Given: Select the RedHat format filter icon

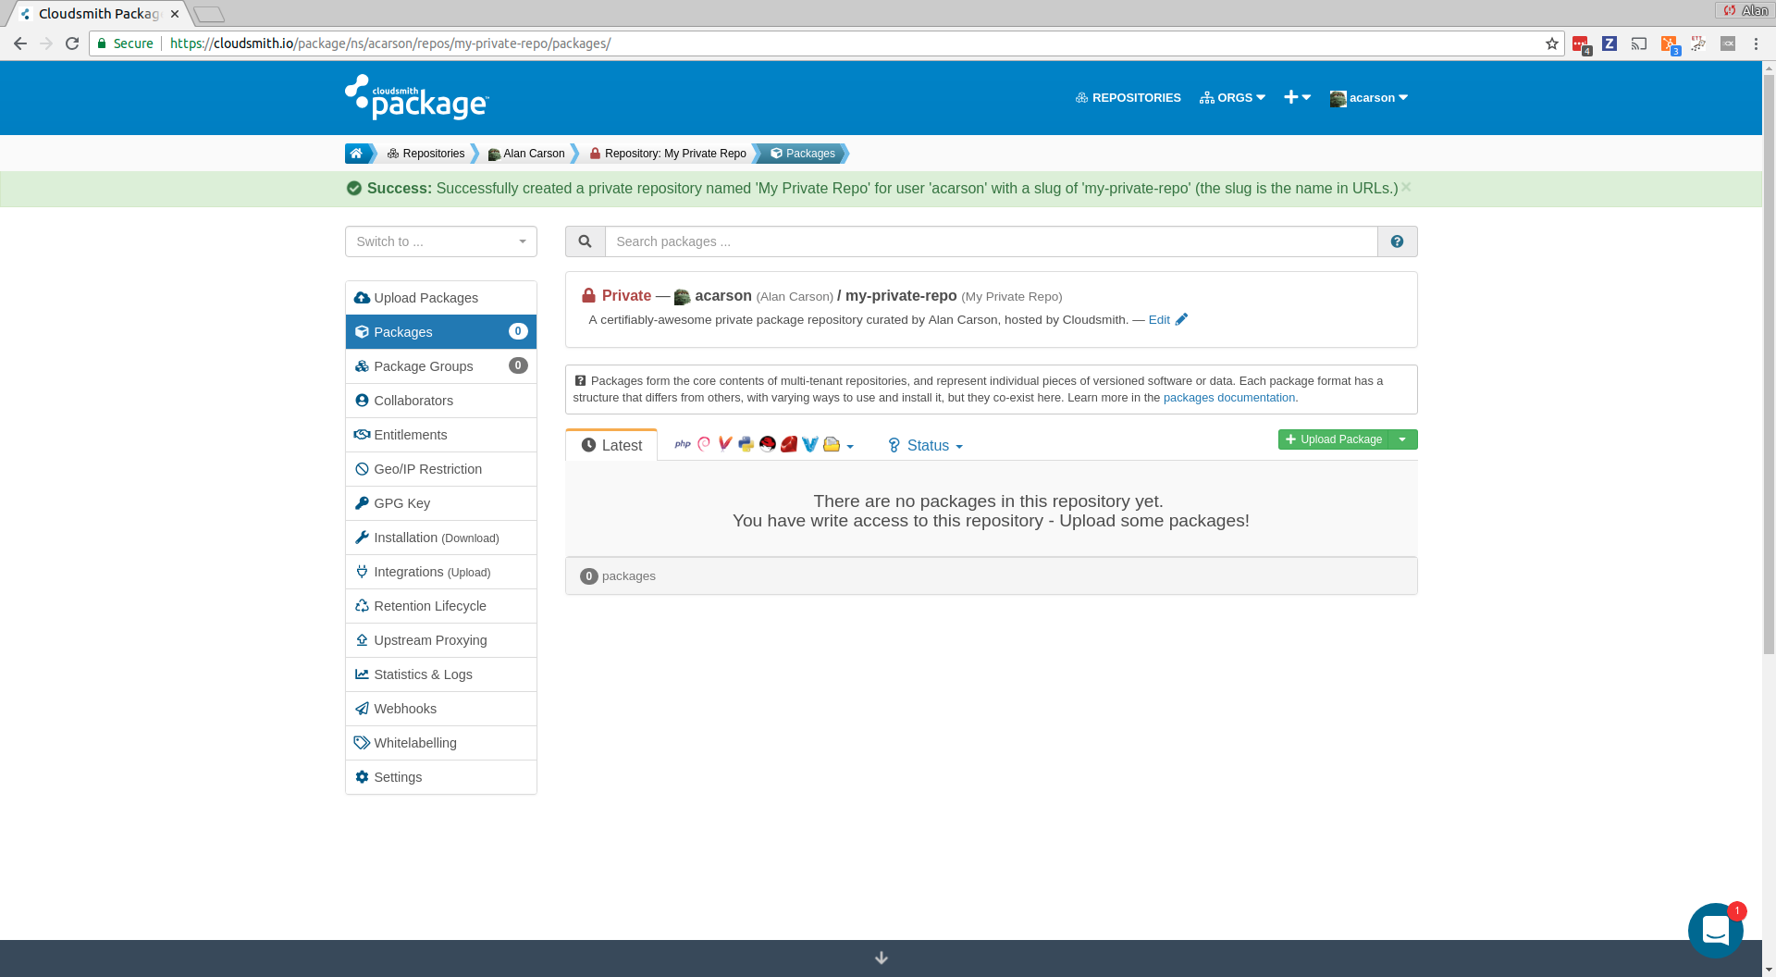Looking at the screenshot, I should click(768, 444).
